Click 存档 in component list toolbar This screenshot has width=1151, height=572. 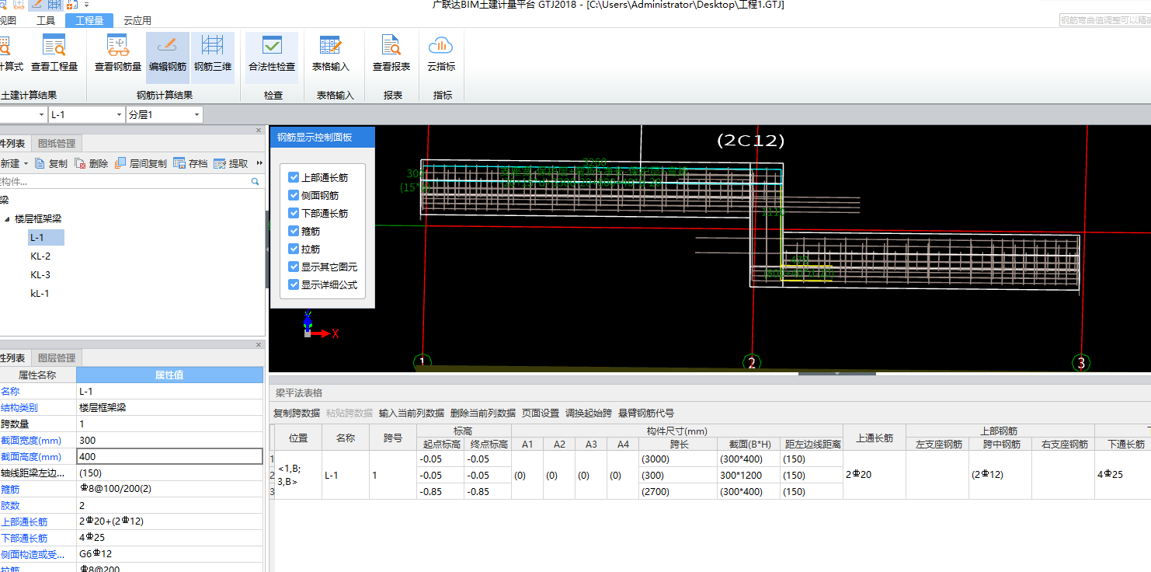tap(190, 163)
